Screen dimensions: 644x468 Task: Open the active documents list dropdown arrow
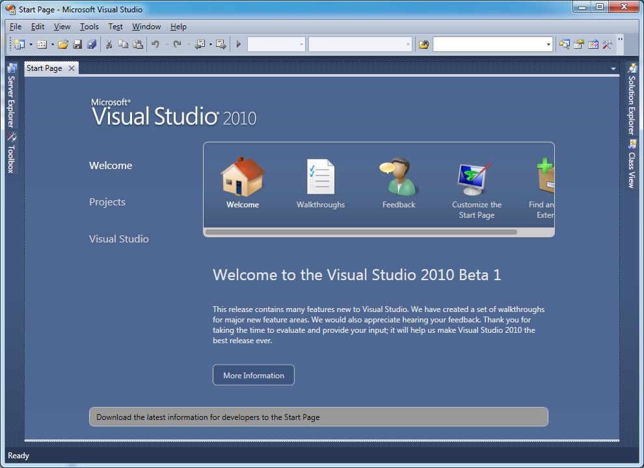[x=613, y=68]
